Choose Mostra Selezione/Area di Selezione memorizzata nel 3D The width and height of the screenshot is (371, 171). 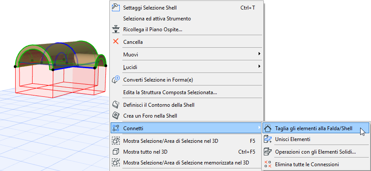pyautogui.click(x=187, y=162)
